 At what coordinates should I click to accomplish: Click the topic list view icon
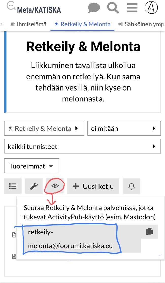click(x=13, y=186)
